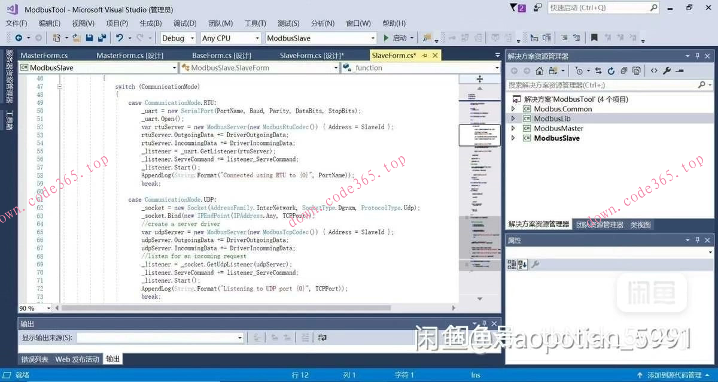Screen dimensions: 718x382
Task: Open the active documents list arrow above the editor
Action: [497, 55]
